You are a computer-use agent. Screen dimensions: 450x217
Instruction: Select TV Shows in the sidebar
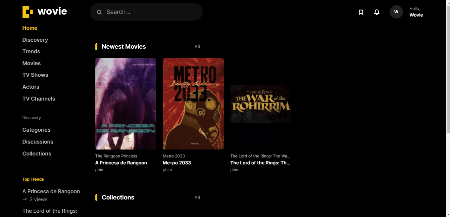[35, 75]
